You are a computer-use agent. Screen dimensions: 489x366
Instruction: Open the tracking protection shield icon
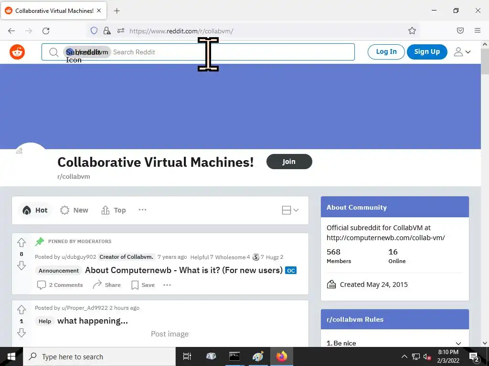94,30
